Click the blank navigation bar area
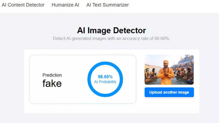The width and height of the screenshot is (219, 123). 173,6
